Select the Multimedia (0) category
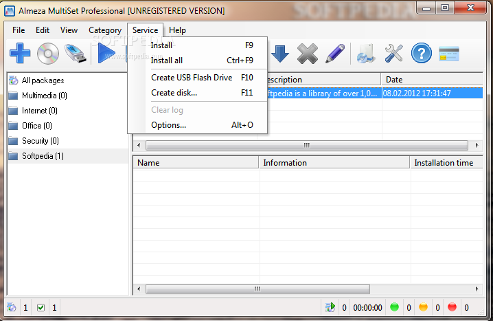The image size is (493, 321). pyautogui.click(x=45, y=96)
